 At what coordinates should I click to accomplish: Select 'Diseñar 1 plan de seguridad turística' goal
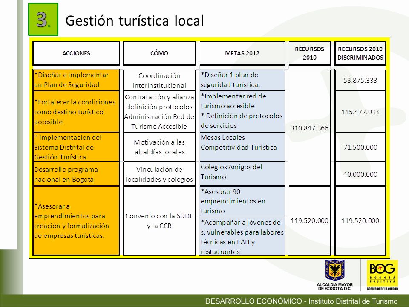pyautogui.click(x=242, y=80)
